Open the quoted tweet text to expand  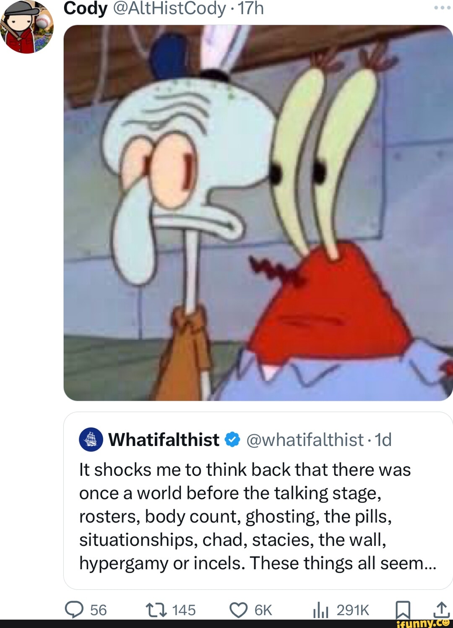[x=258, y=516]
